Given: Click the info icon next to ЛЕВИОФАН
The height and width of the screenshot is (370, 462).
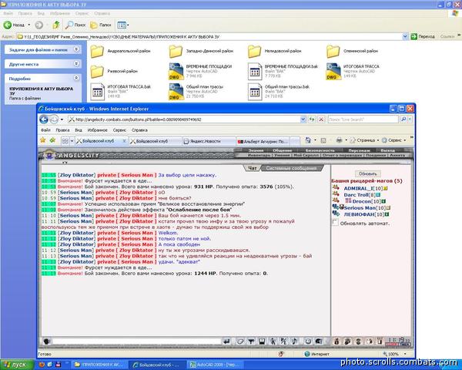Looking at the screenshot, I should pos(387,214).
